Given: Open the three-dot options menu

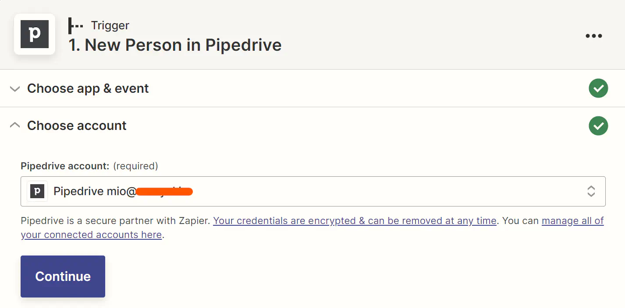Looking at the screenshot, I should coord(593,35).
